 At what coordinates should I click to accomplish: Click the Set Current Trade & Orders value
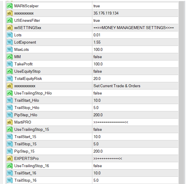tap(117, 86)
